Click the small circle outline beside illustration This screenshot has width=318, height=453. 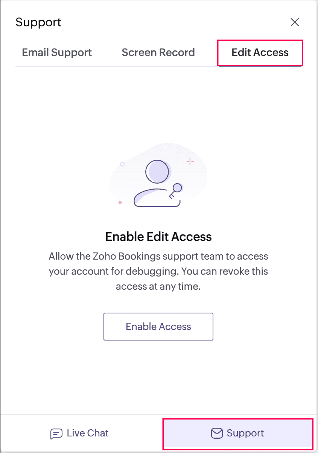(122, 164)
